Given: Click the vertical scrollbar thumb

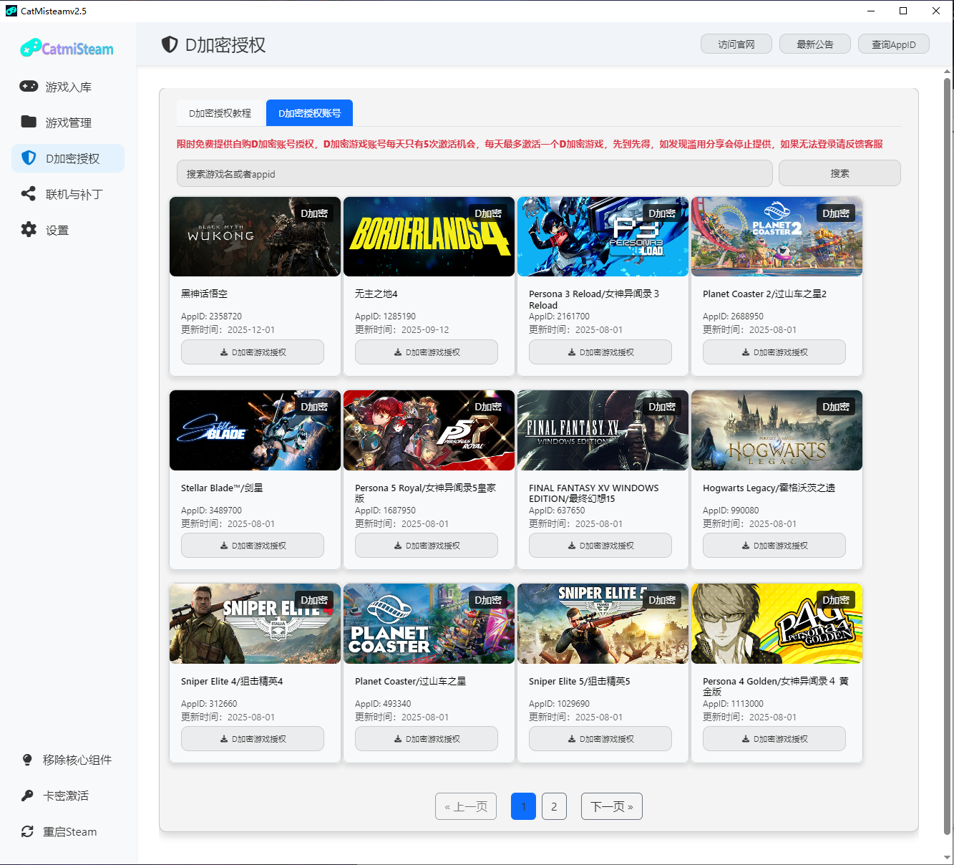Looking at the screenshot, I should click(x=948, y=455).
